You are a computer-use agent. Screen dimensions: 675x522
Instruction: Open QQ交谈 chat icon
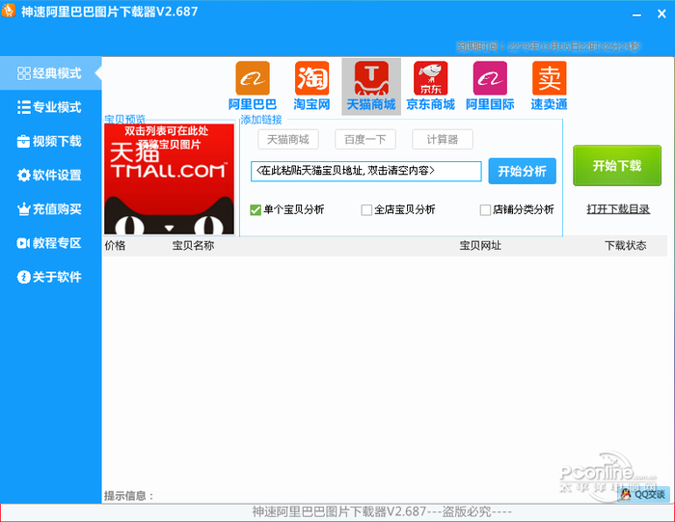coord(644,494)
